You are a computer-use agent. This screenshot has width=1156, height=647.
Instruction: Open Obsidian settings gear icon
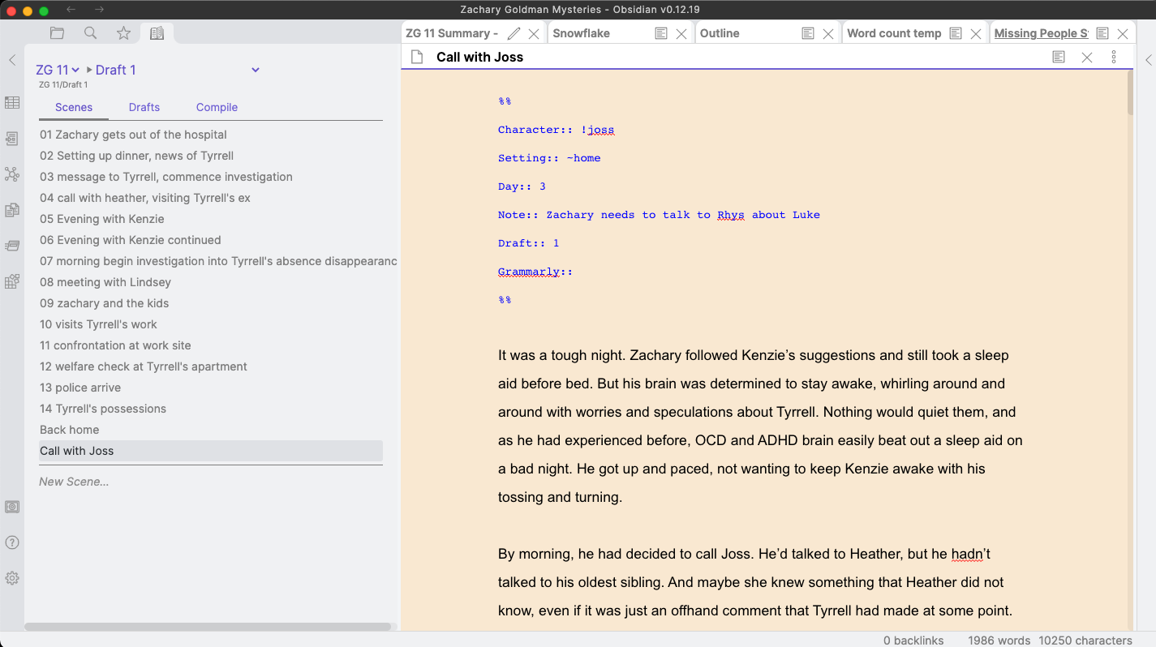click(12, 578)
